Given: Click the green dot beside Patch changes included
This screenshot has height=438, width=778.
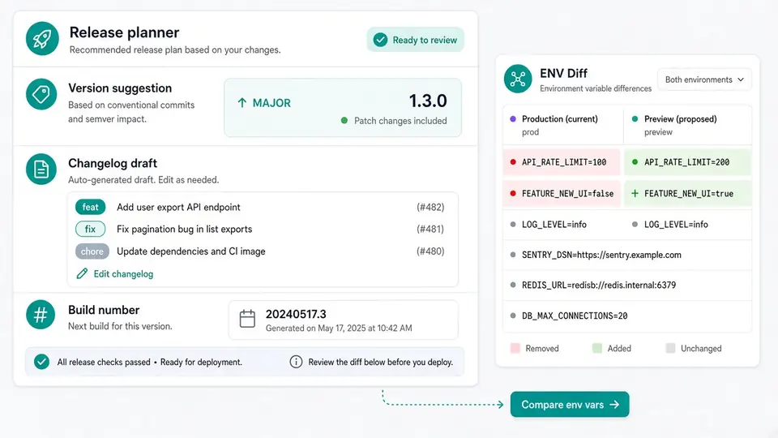Looking at the screenshot, I should point(344,120).
